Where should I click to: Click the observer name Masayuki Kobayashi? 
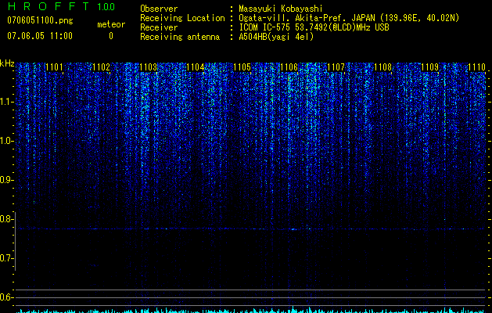pyautogui.click(x=281, y=9)
